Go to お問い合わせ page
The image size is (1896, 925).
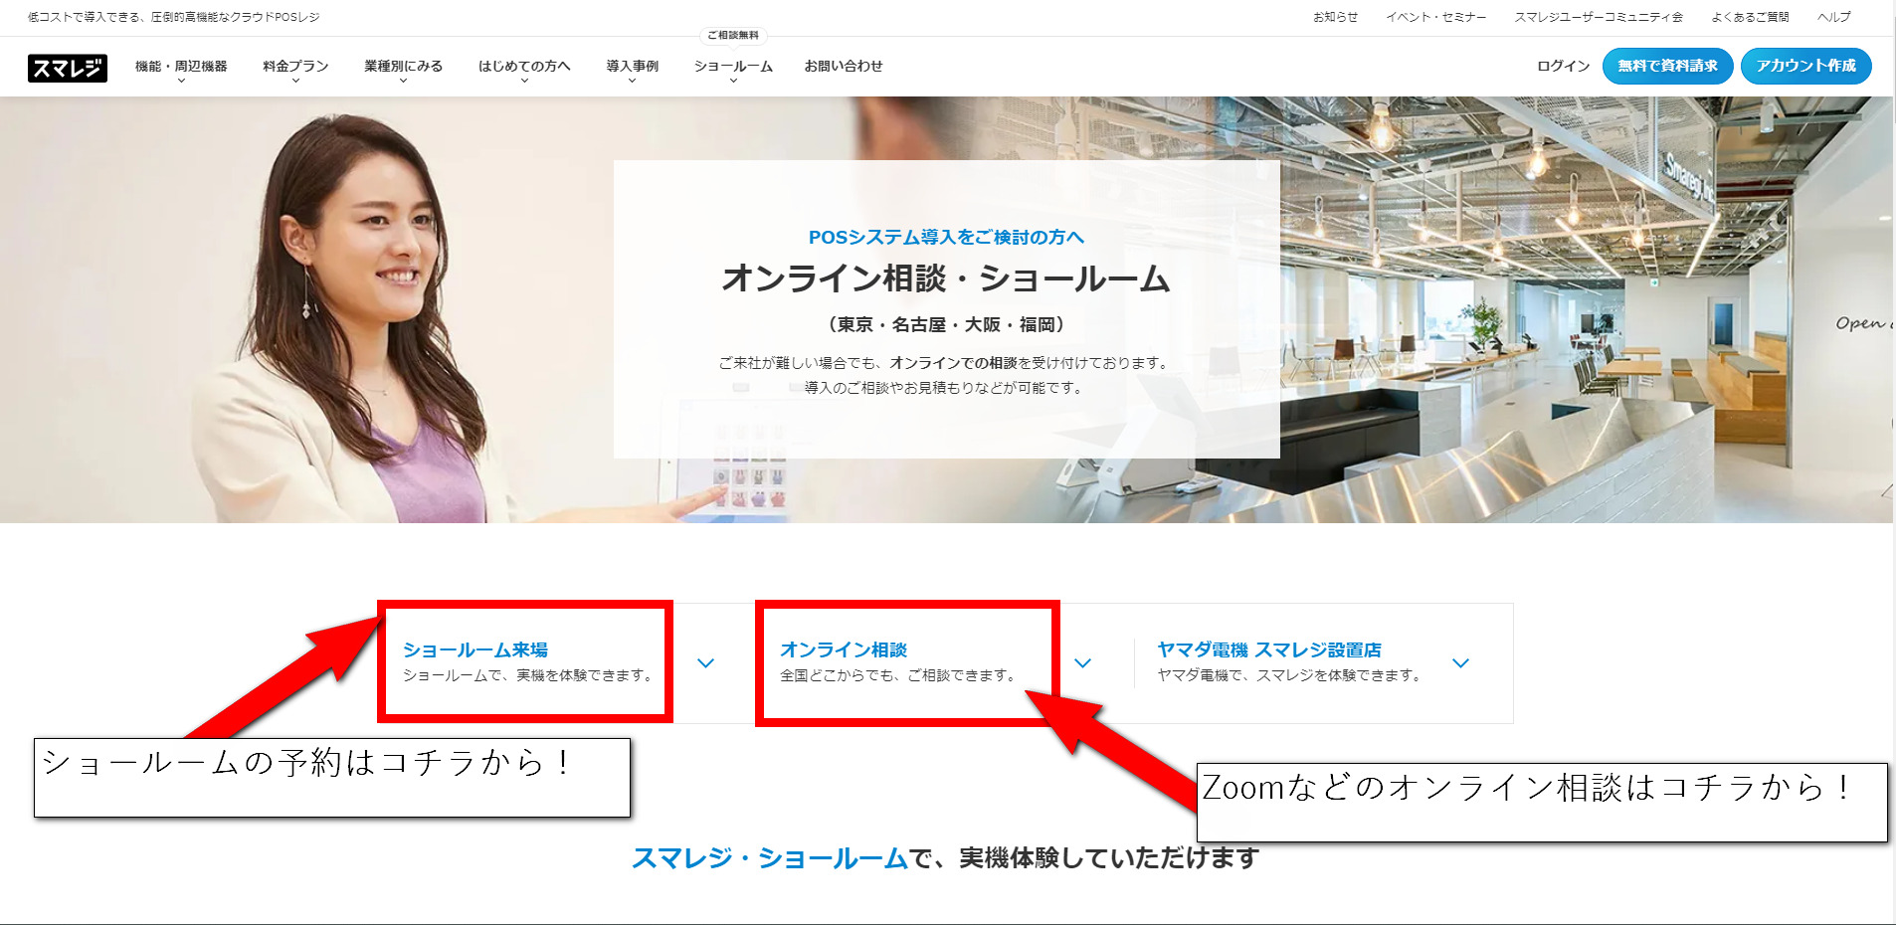pyautogui.click(x=844, y=66)
